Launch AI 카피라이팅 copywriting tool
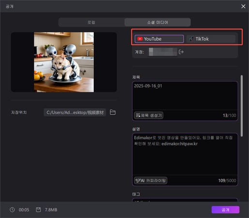249x218 pixels. pos(150,180)
